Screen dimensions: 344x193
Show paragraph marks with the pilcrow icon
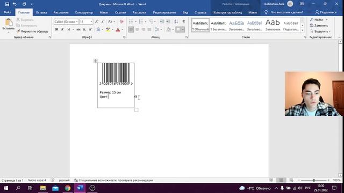pyautogui.click(x=184, y=21)
